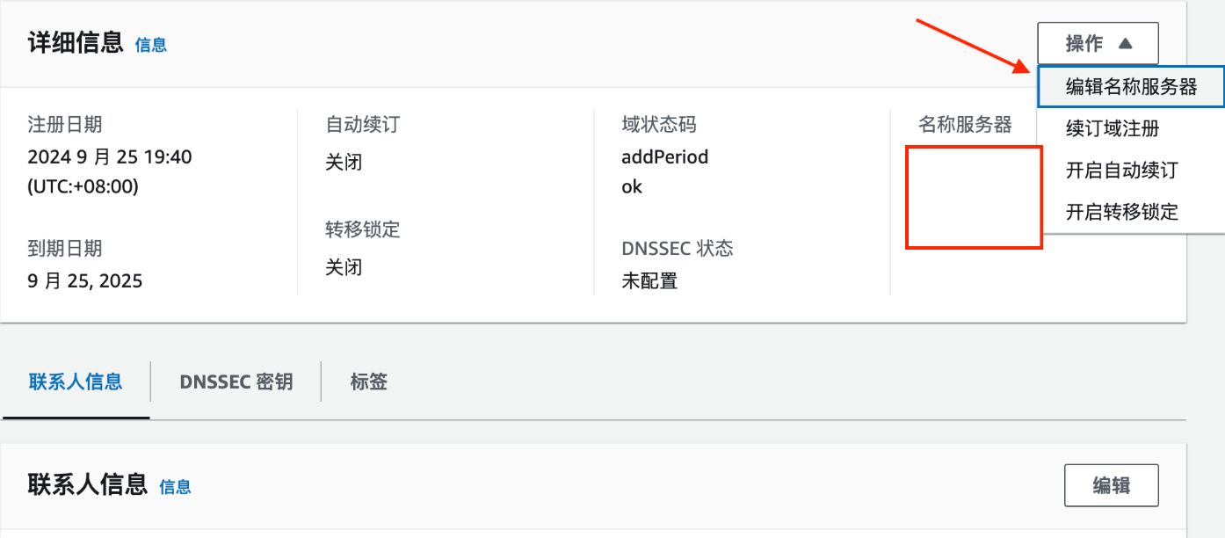
Task: Switch to the DNSSEC 密钥 tab
Action: click(x=235, y=381)
